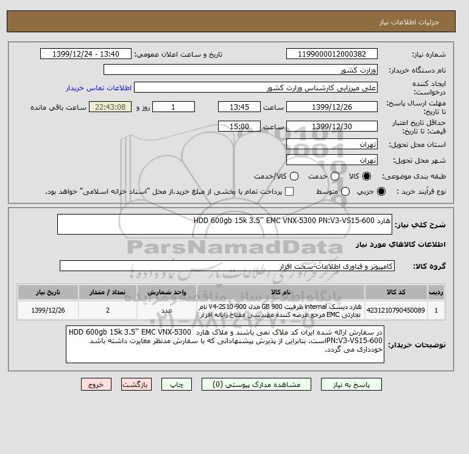Click the goods group field کامپیوتر و فناوری
The image size is (469, 454).
227,266
